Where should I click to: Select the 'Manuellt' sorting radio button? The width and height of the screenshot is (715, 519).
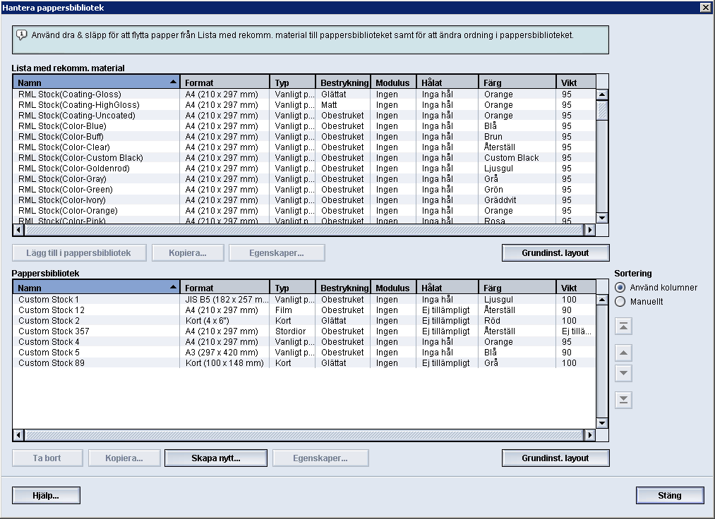tap(620, 302)
